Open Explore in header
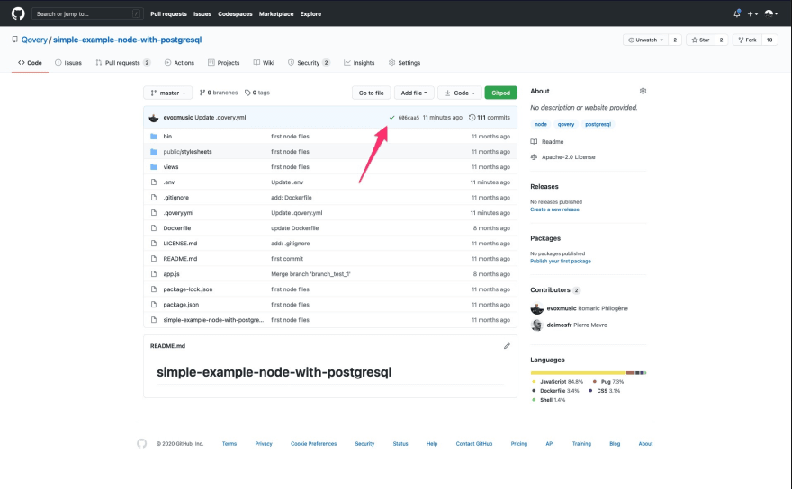Viewport: 792px width, 489px height. 310,14
